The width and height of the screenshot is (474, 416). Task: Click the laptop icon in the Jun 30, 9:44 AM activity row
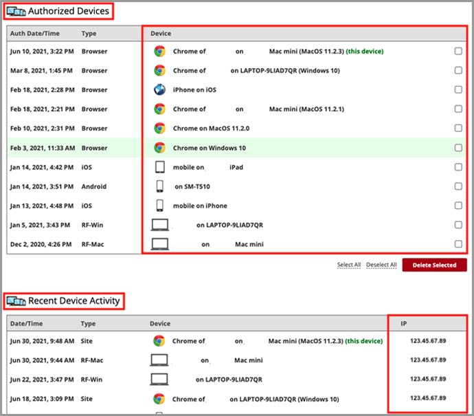[x=159, y=360]
